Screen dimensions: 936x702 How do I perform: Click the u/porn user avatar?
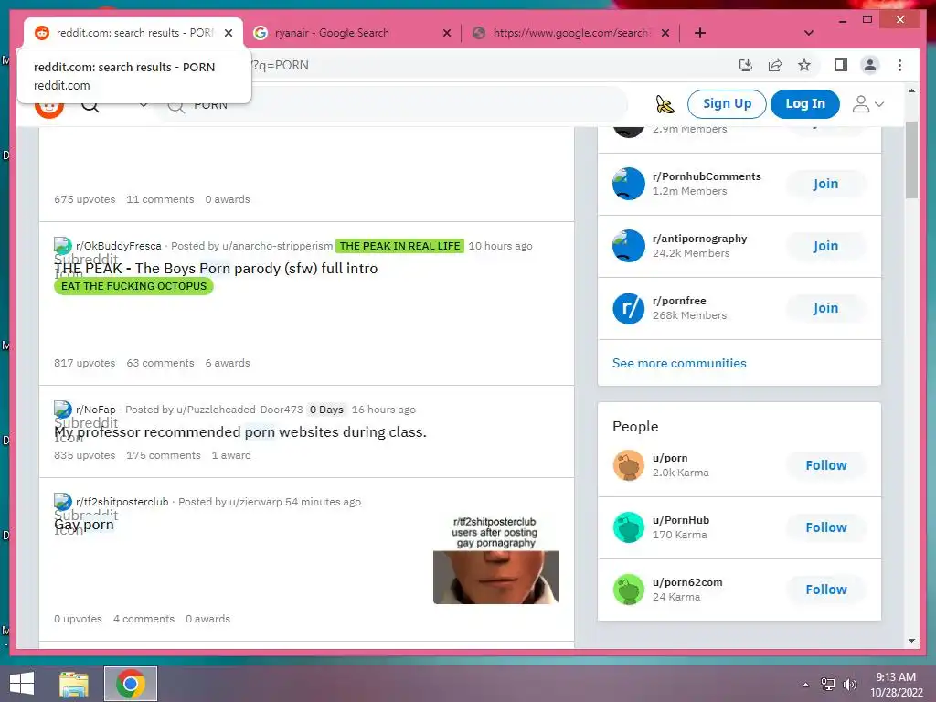coord(629,465)
